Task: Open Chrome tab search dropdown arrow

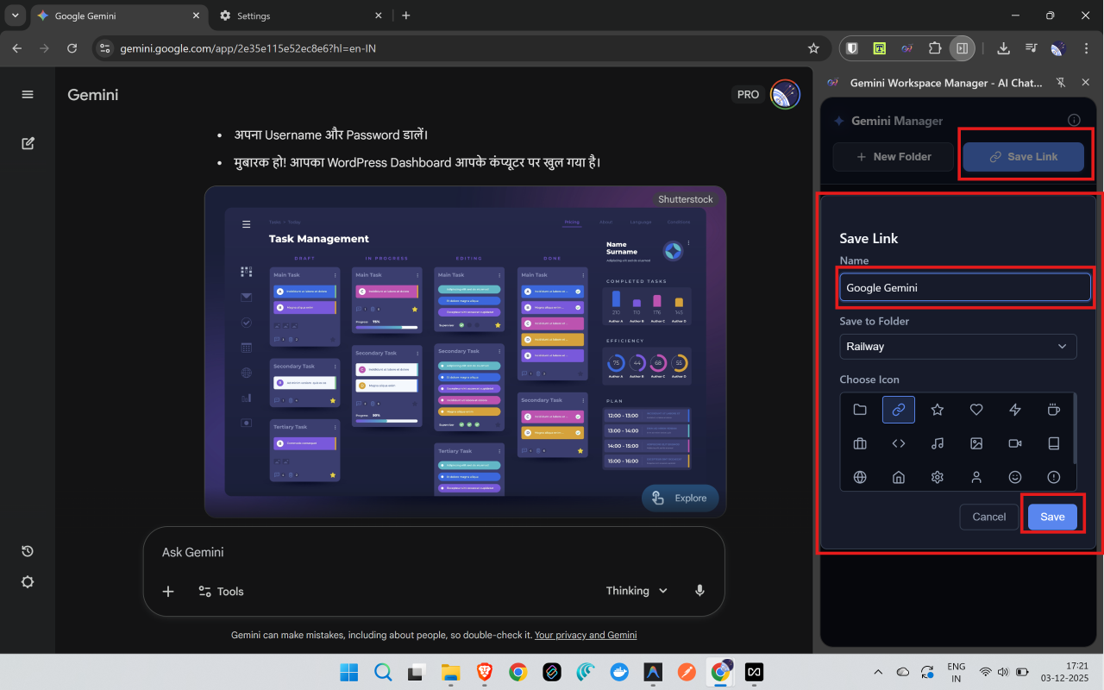Action: pos(15,16)
